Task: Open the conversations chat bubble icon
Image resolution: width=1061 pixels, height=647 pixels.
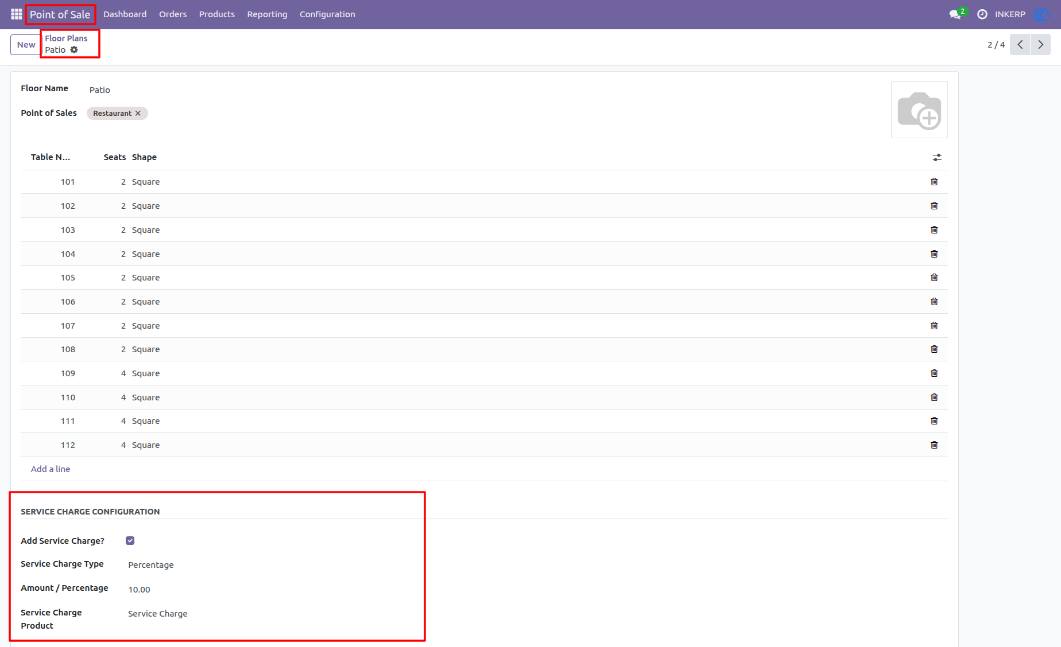Action: tap(955, 14)
